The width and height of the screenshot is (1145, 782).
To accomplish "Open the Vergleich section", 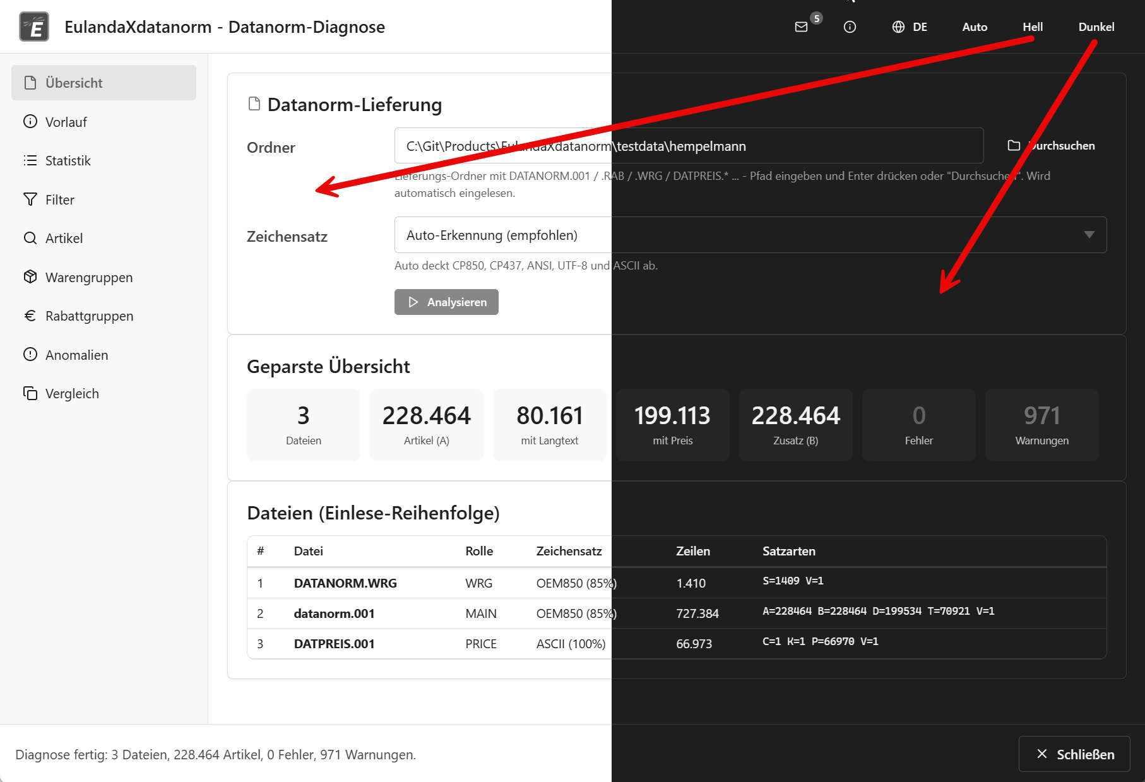I will (x=104, y=393).
